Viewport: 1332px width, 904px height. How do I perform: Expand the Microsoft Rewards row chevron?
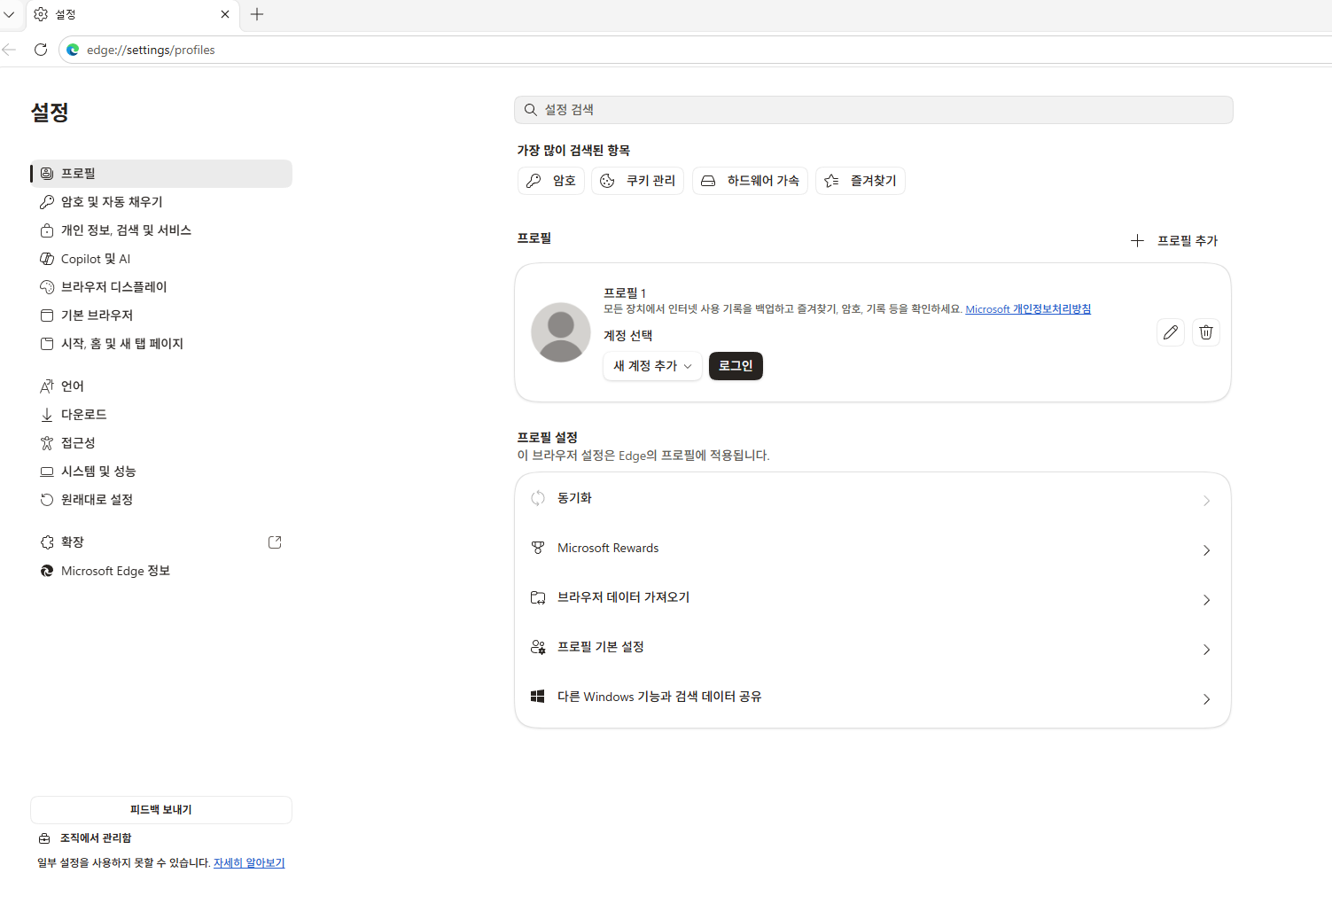pyautogui.click(x=1206, y=550)
